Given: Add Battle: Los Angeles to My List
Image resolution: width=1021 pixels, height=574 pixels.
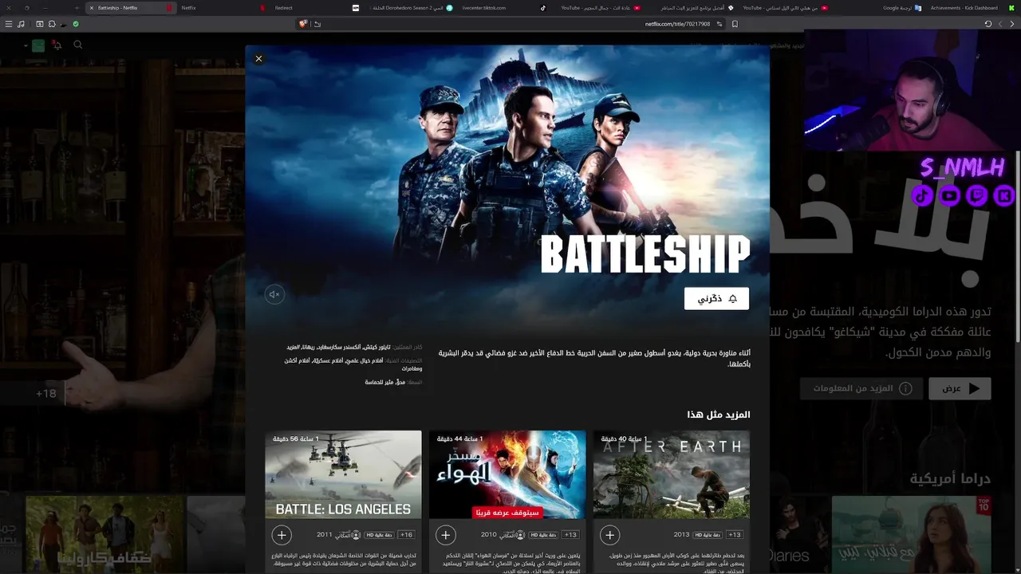Looking at the screenshot, I should coord(282,535).
